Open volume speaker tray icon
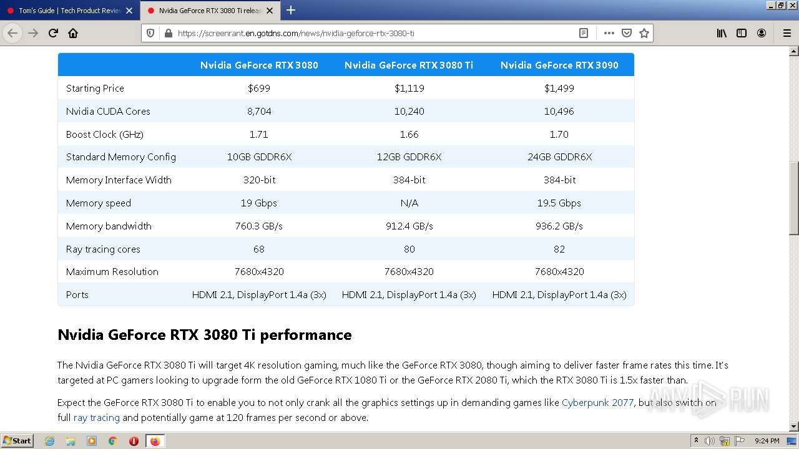Screen dimensions: 799x449 [x=710, y=441]
